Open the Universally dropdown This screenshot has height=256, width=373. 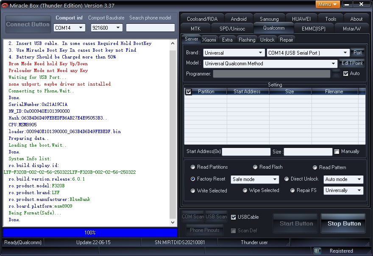point(343,190)
